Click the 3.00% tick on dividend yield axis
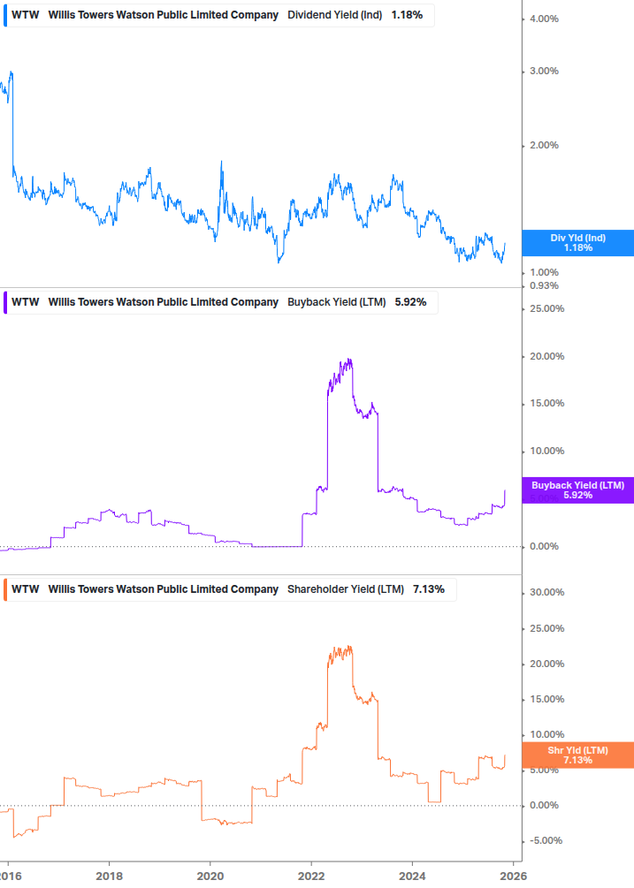634x888 pixels. point(544,71)
